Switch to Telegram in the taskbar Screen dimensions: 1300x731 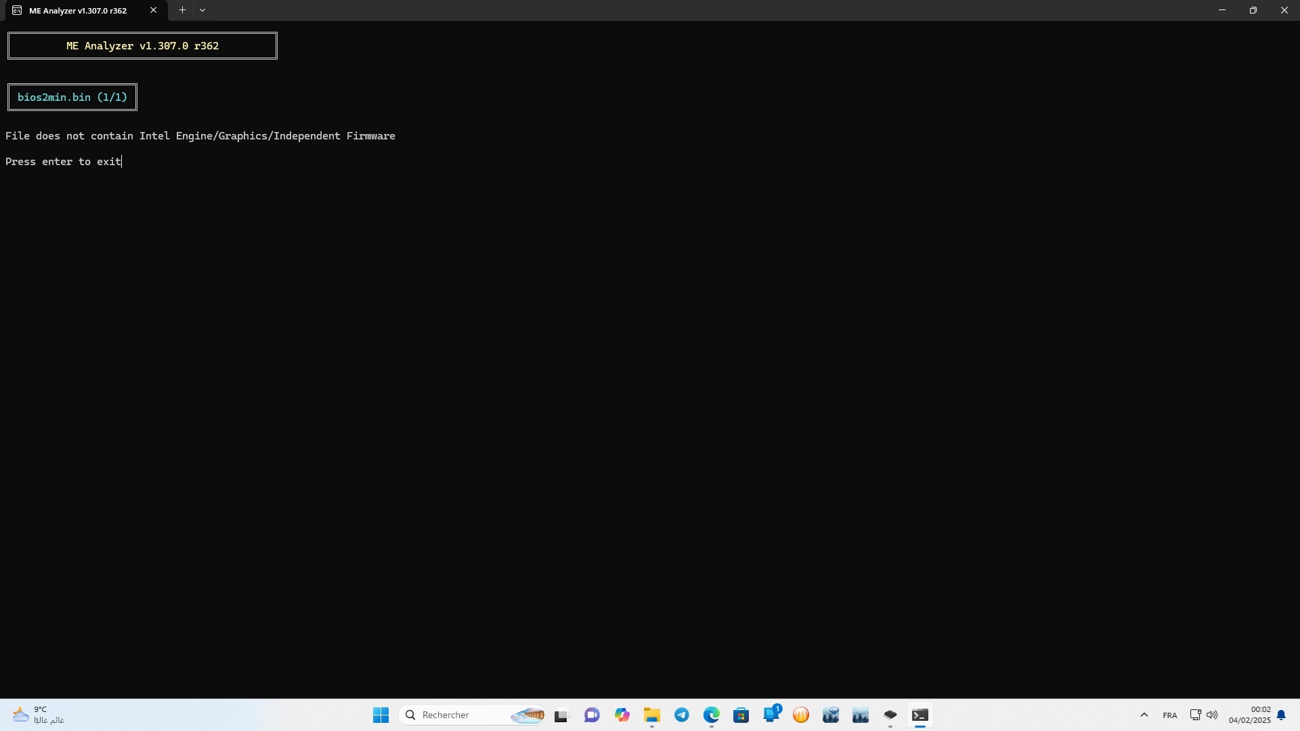tap(681, 715)
